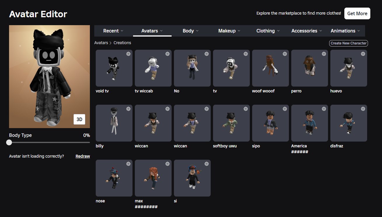The height and width of the screenshot is (217, 382).
Task: Select the disfraz avatar thumbnail
Action: tap(349, 123)
